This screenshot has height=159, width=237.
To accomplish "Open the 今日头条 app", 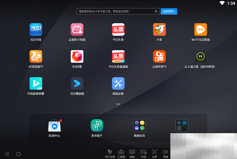I will tap(118, 30).
